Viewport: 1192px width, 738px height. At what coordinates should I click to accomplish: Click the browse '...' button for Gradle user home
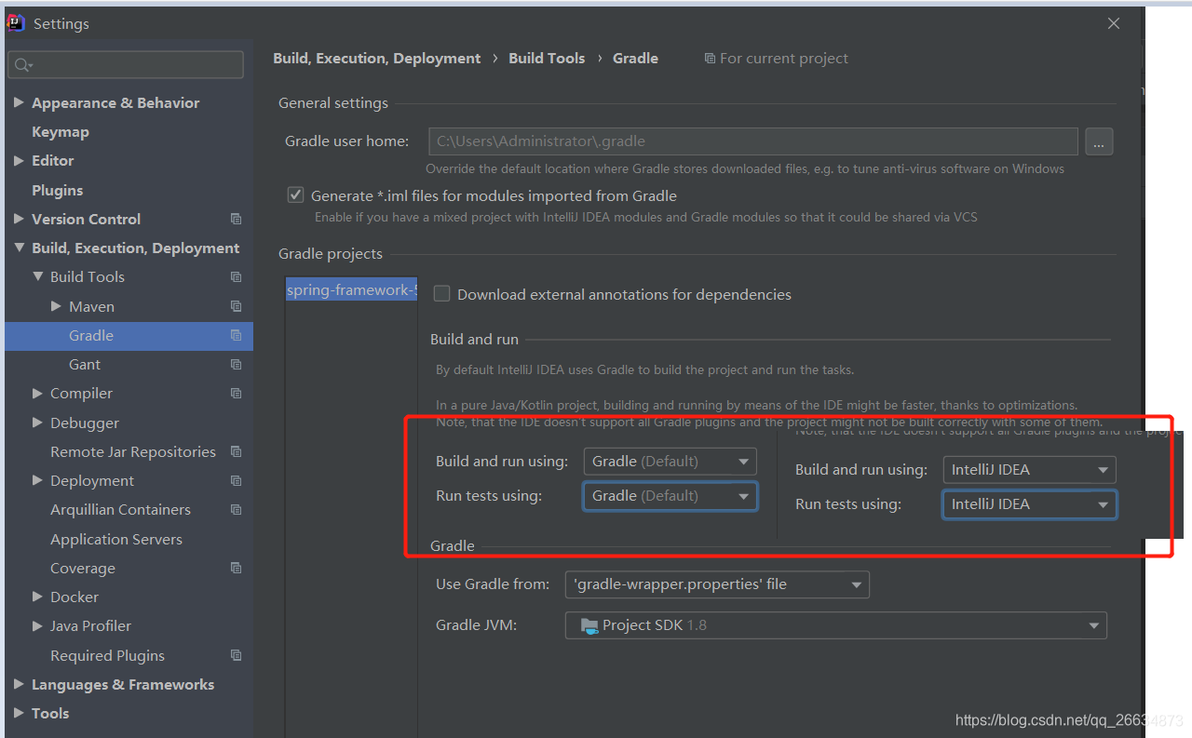[1099, 141]
